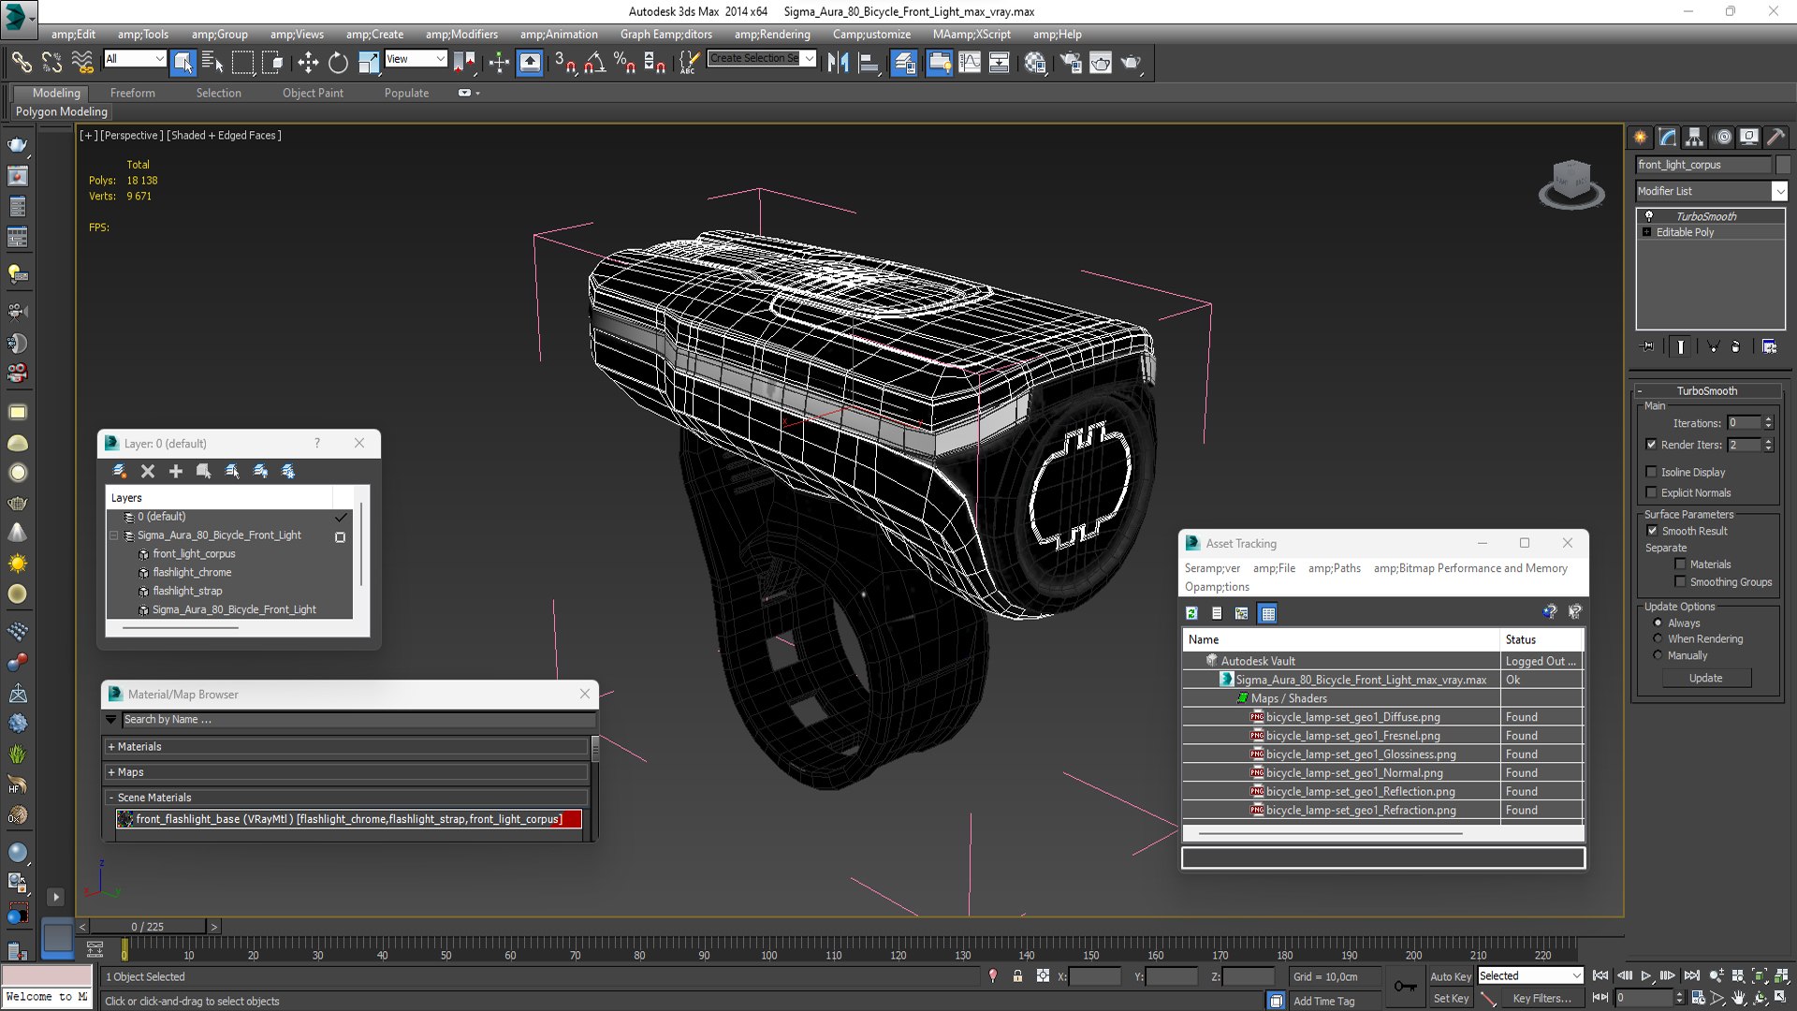Select the Manually update radio button
Viewport: 1797px width, 1011px height.
(x=1658, y=655)
